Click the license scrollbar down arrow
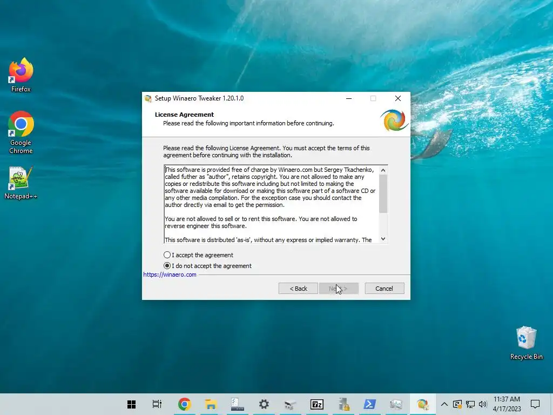Image resolution: width=553 pixels, height=415 pixels. click(x=383, y=239)
